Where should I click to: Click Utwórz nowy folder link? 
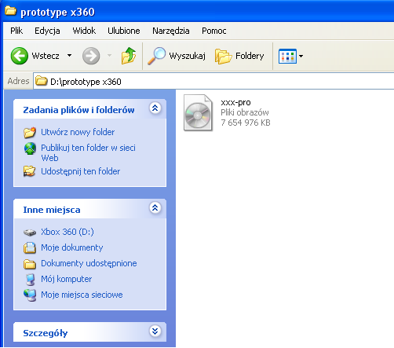(x=78, y=132)
